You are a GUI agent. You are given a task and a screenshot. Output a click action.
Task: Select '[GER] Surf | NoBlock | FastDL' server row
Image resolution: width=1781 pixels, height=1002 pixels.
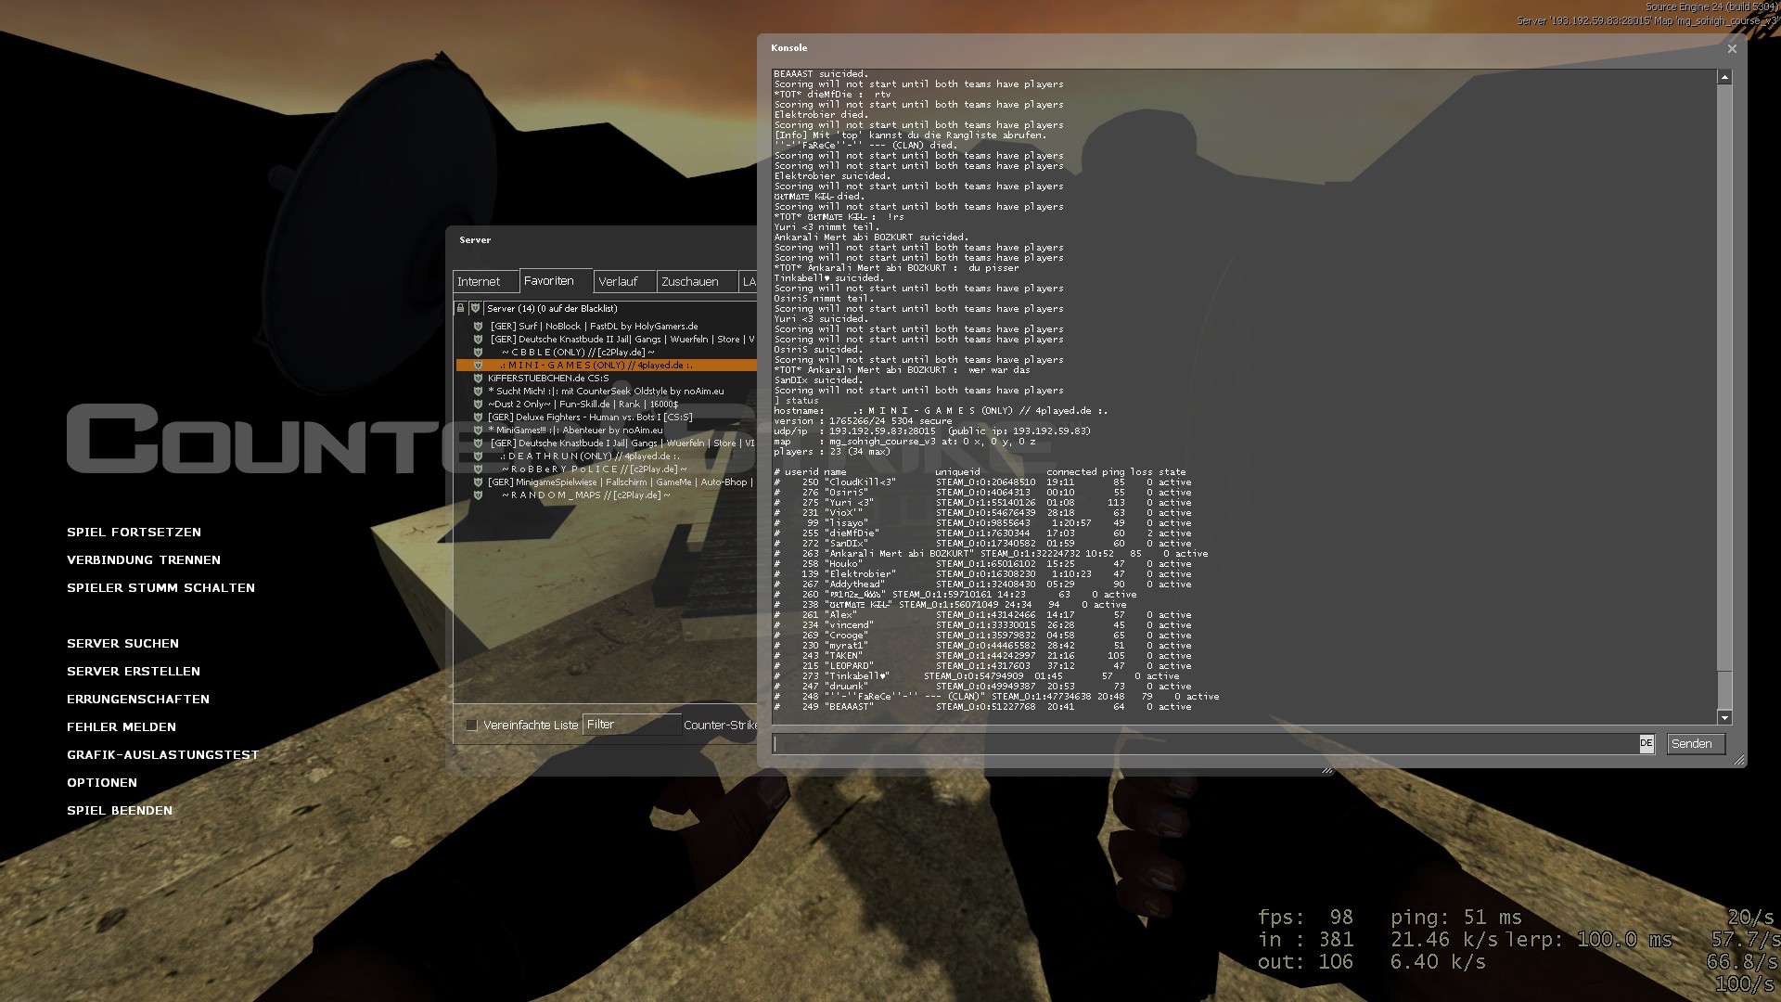607,327
